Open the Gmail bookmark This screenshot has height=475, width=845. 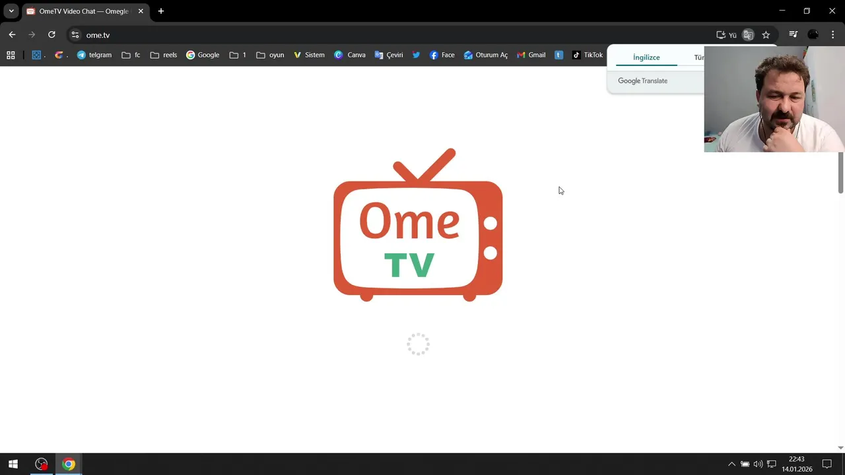531,55
